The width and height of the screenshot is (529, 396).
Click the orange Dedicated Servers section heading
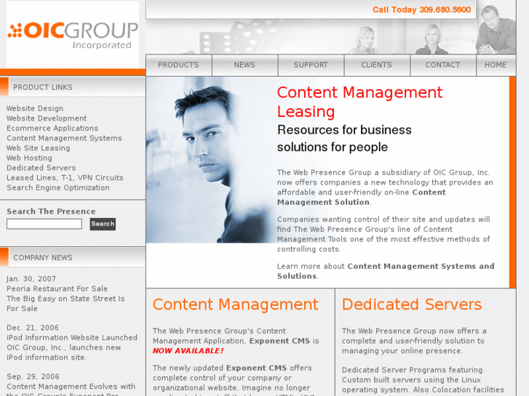click(412, 304)
